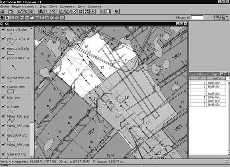This screenshot has width=230, height=167.
Task: Uncheck the Barrier .shp theme checkbox
Action: point(3,87)
